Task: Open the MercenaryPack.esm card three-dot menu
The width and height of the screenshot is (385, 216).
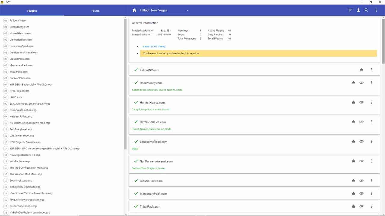Action: click(371, 193)
